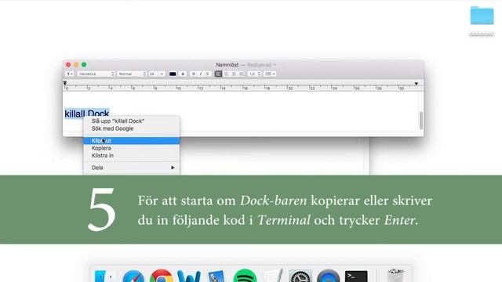The width and height of the screenshot is (502, 282).
Task: Open the paragraph styles dropdown
Action: point(70,74)
